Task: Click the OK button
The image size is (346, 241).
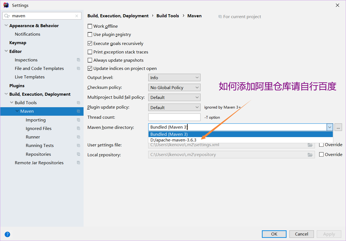Action: click(274, 234)
